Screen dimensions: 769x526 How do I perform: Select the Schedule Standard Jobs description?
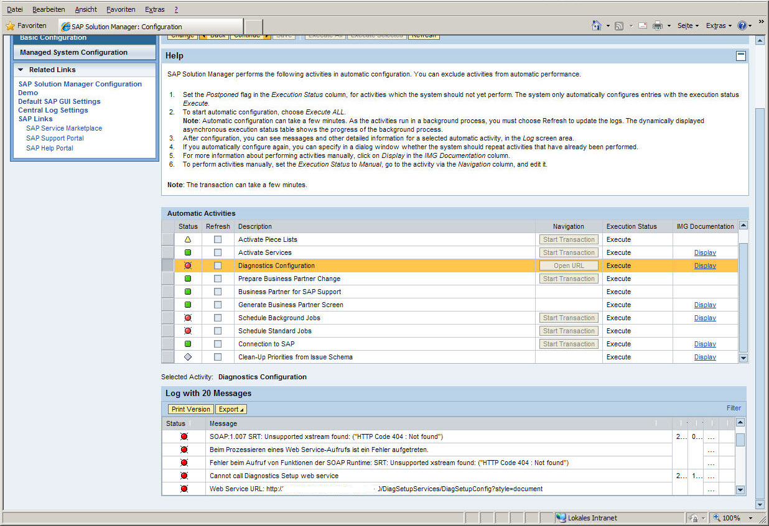pos(275,331)
